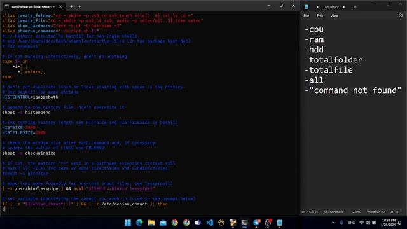The image size is (407, 229).
Task: Click the 'alias phearun_command' line in terminal
Action: 51,31
